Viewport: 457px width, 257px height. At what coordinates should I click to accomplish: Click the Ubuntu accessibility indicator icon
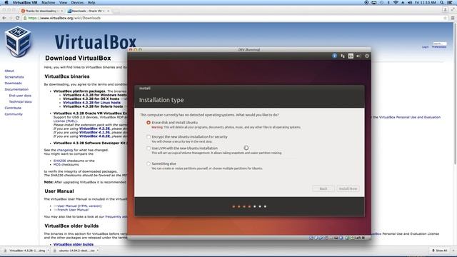(334, 56)
